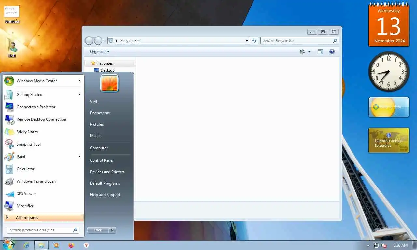Click the Search Recycle Bin field
The width and height of the screenshot is (417, 250).
299,41
